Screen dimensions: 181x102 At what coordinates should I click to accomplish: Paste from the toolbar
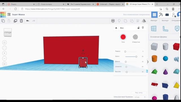coord(9,21)
